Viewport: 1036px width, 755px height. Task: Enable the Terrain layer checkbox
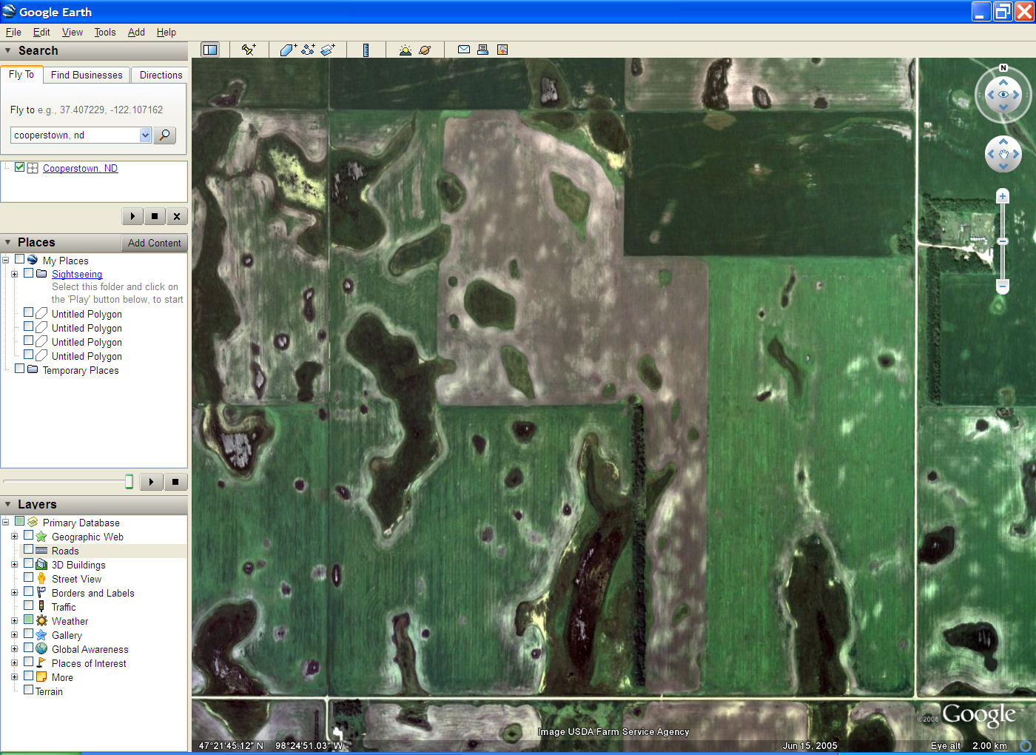(28, 691)
